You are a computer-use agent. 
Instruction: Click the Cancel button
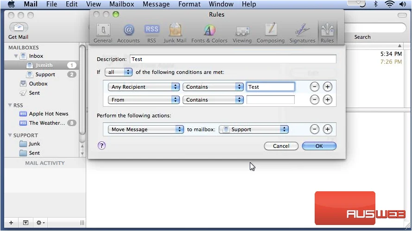[x=281, y=146]
